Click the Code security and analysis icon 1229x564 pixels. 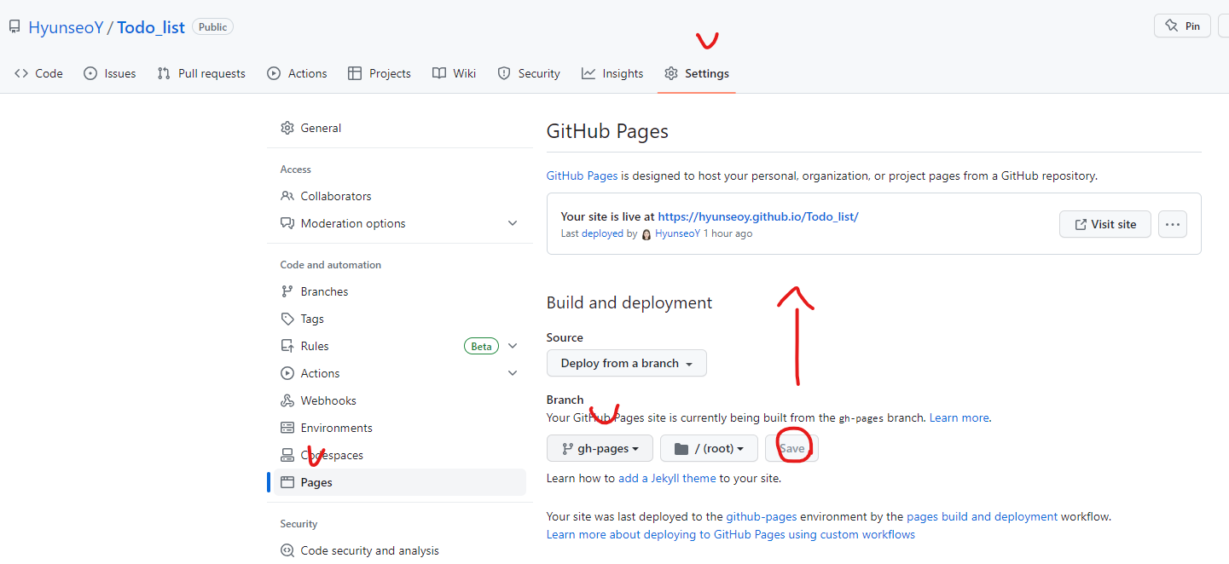[x=287, y=550]
